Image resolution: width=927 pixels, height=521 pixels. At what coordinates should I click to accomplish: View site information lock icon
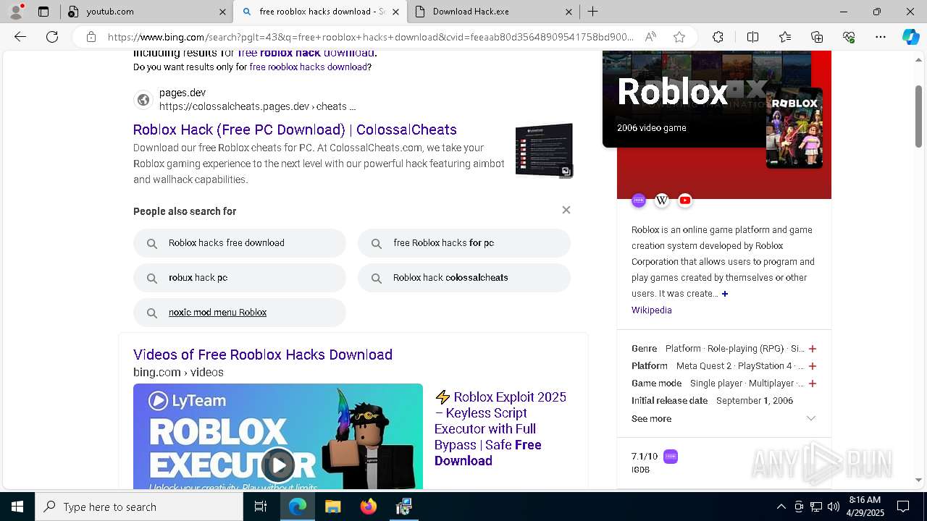pyautogui.click(x=91, y=37)
